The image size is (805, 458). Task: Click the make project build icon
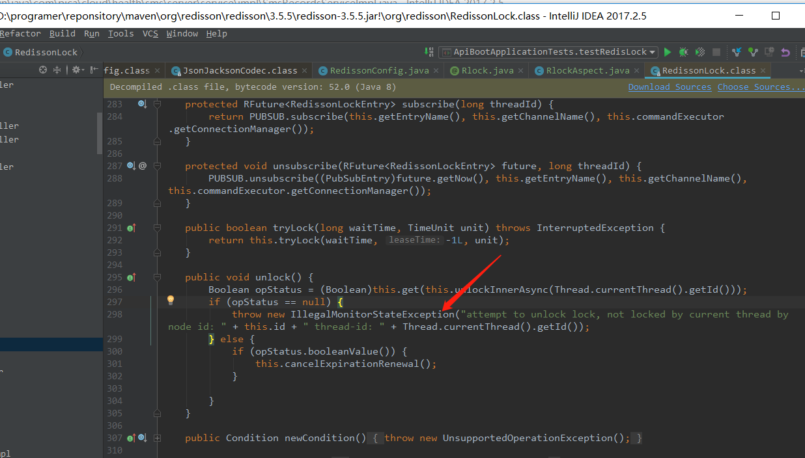pos(429,52)
